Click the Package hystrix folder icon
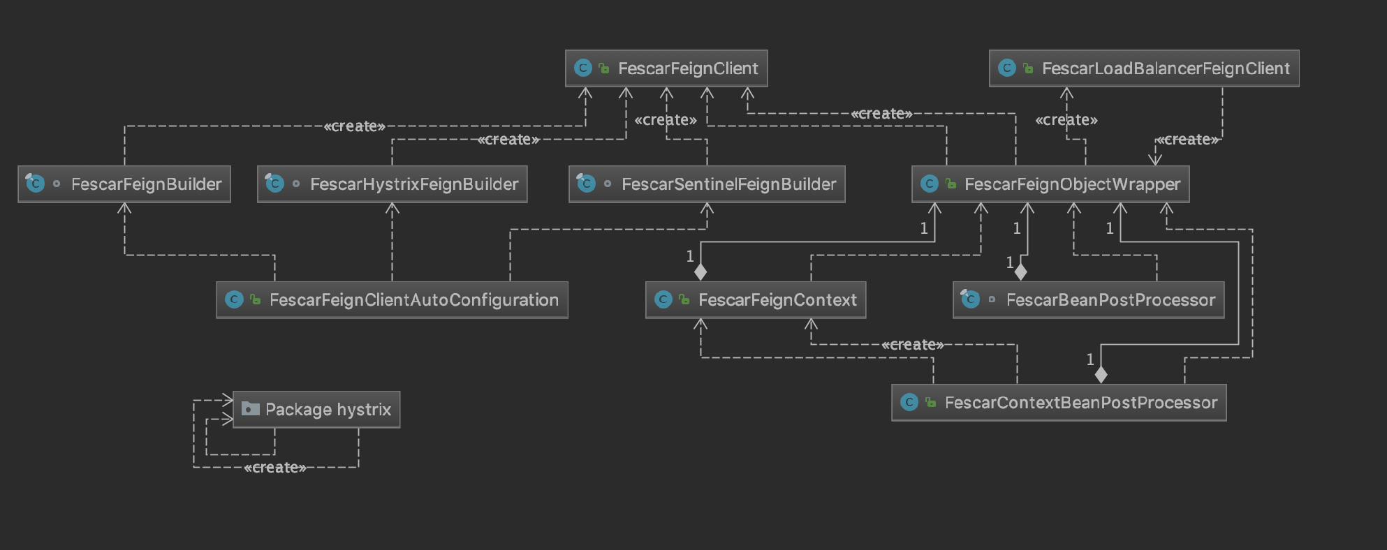 coord(250,409)
